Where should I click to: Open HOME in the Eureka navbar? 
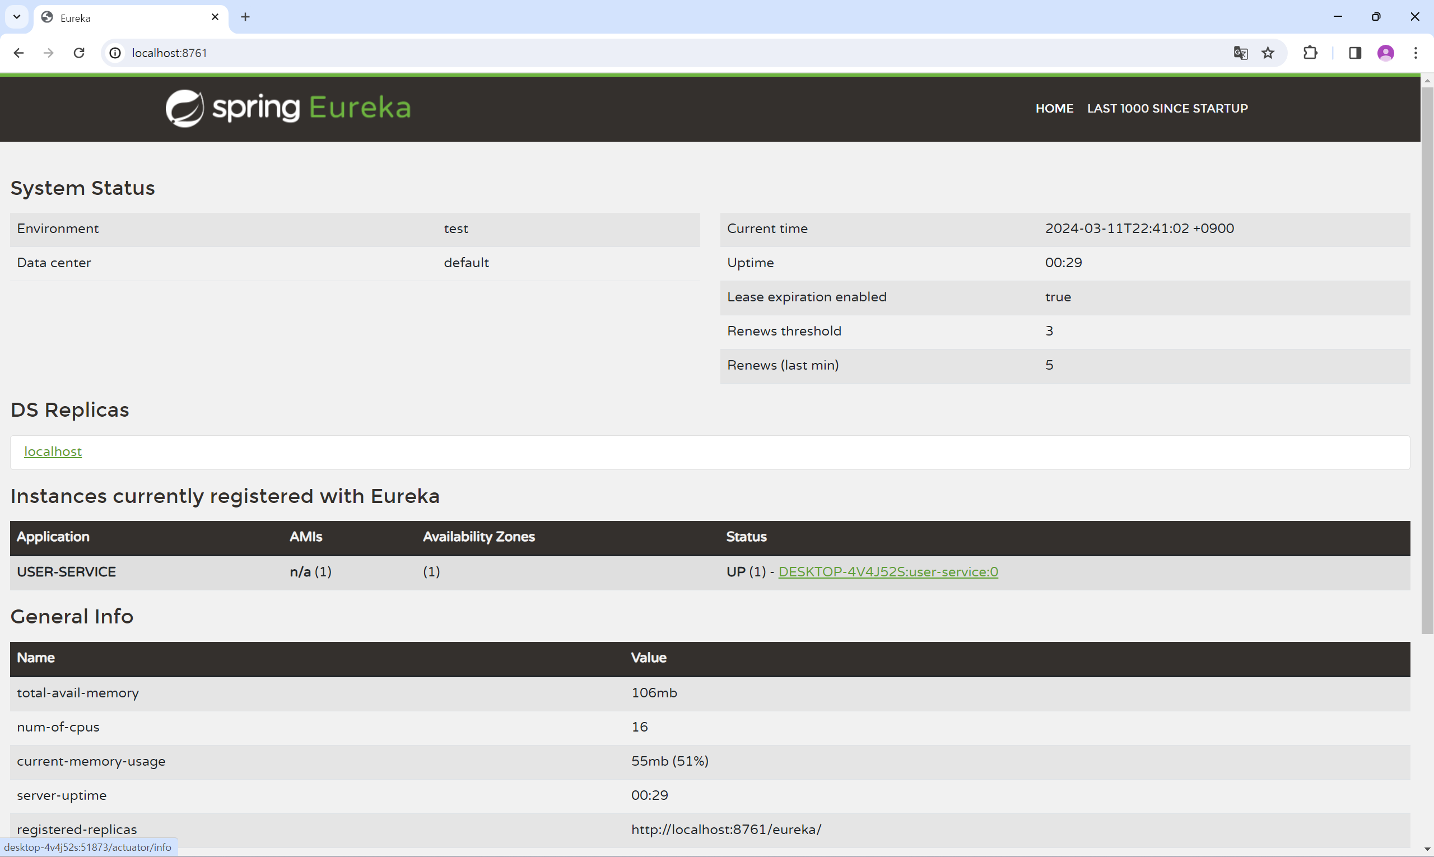point(1054,109)
